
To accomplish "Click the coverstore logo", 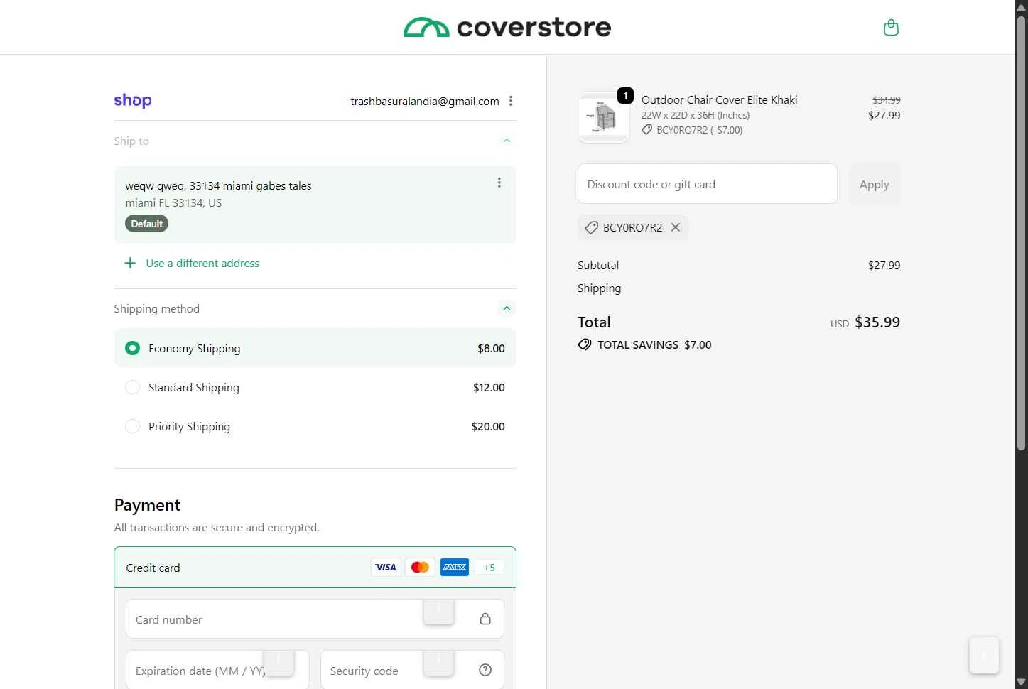I will coord(507,28).
